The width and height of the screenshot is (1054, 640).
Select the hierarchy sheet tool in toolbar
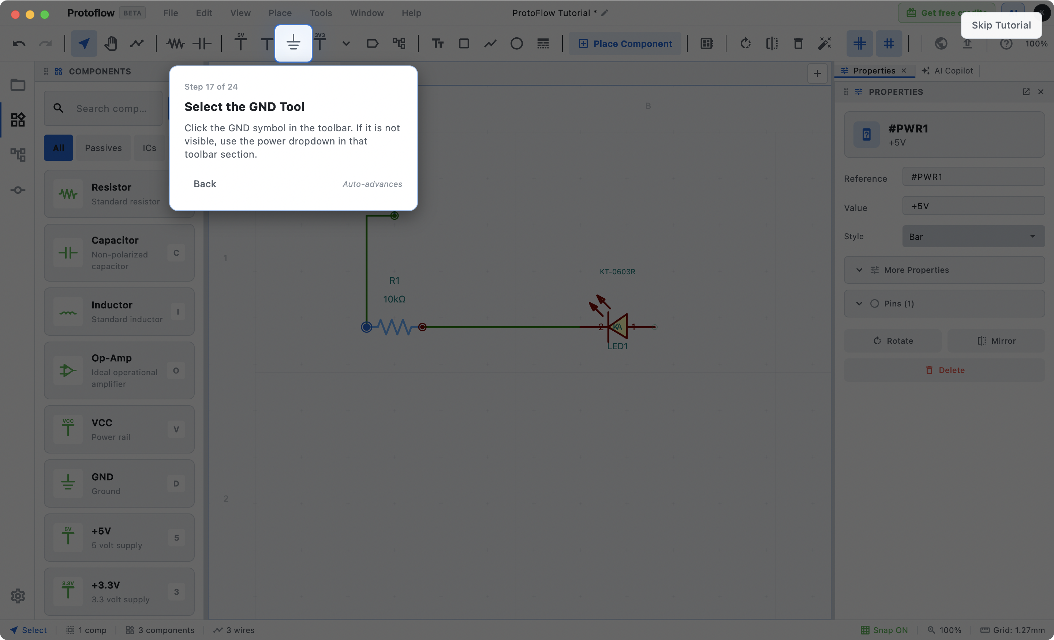point(399,43)
